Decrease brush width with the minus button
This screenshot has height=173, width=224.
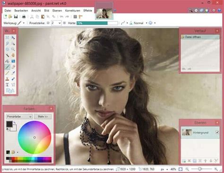point(48,23)
